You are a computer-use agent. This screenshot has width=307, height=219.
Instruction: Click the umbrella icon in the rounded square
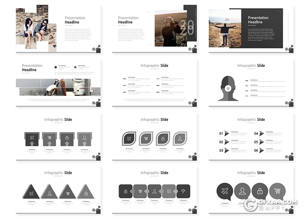click(183, 191)
